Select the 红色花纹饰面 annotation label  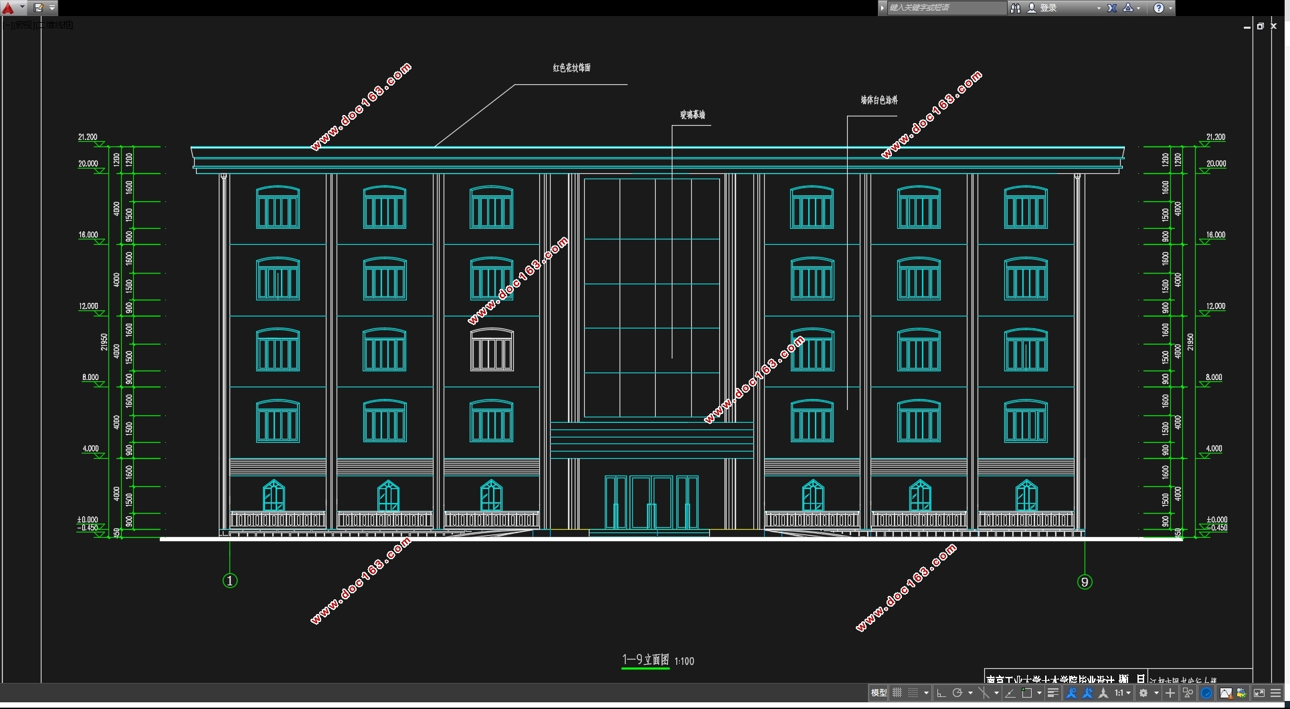(571, 68)
